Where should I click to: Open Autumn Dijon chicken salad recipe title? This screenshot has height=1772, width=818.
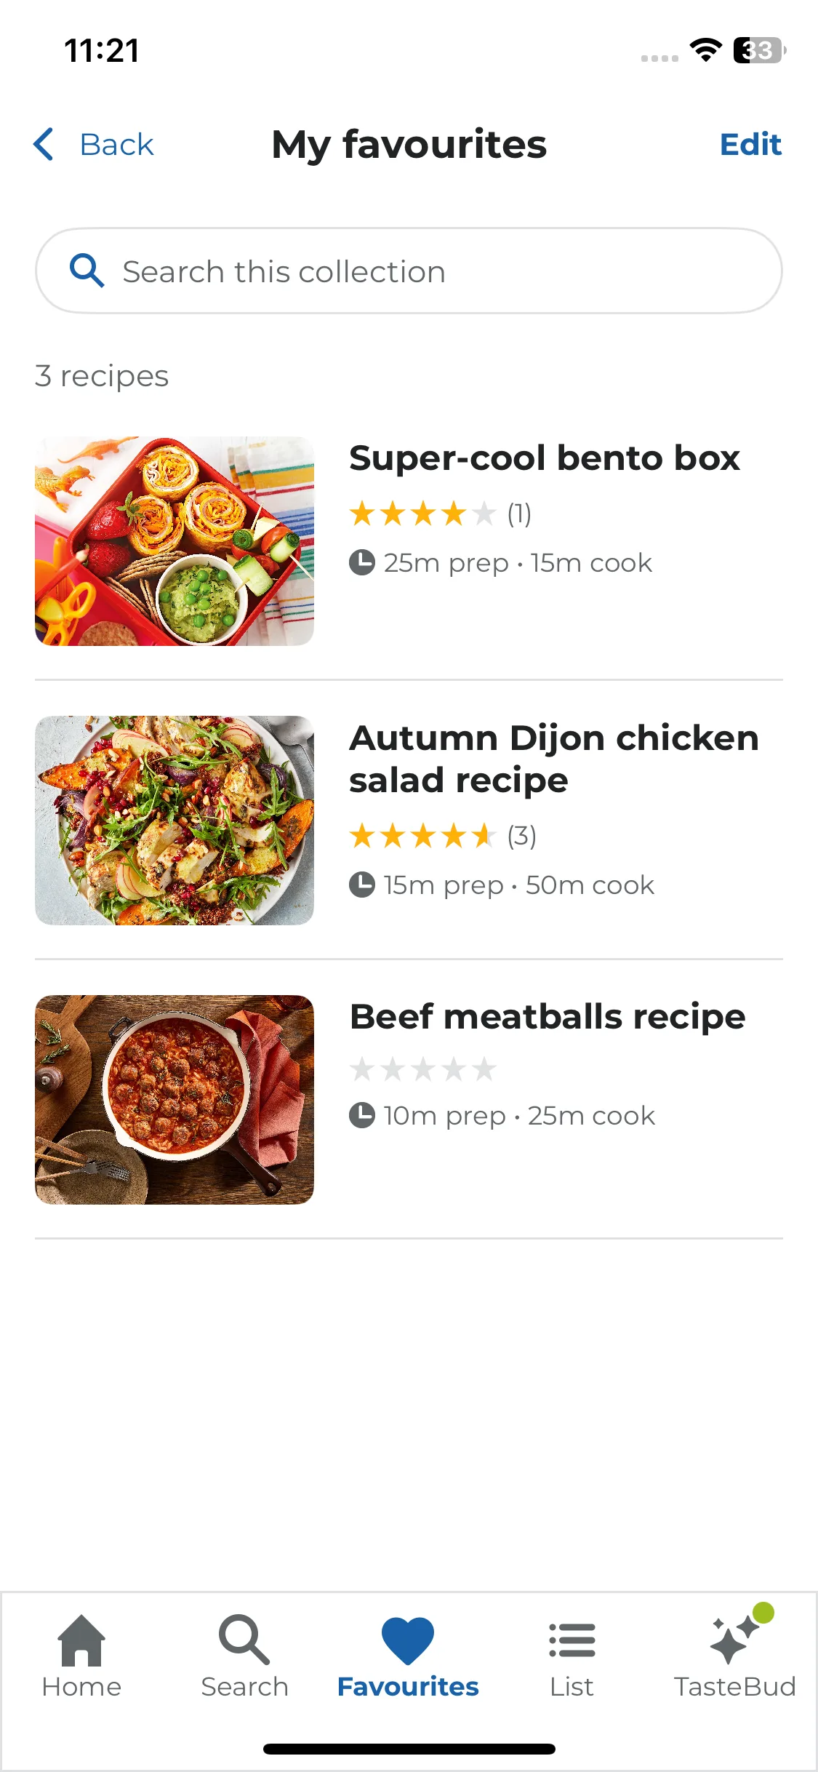point(554,759)
